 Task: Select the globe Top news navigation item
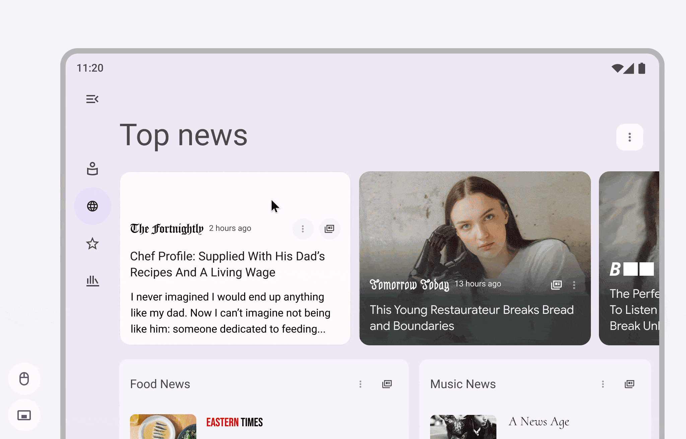[92, 206]
